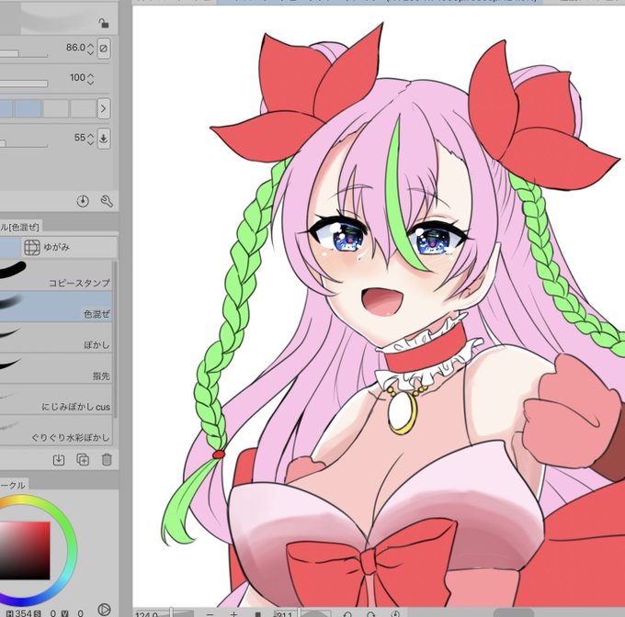This screenshot has height=617, width=625.
Task: Expand the options row with the chevron button
Action: [x=104, y=108]
